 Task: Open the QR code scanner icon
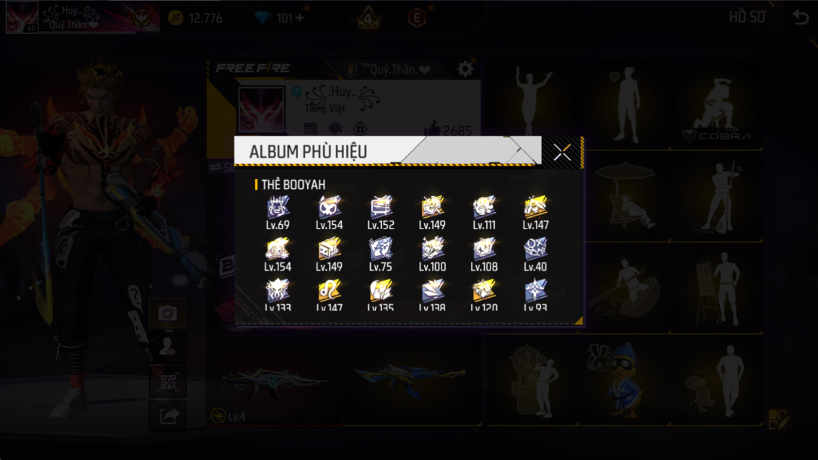(x=167, y=382)
